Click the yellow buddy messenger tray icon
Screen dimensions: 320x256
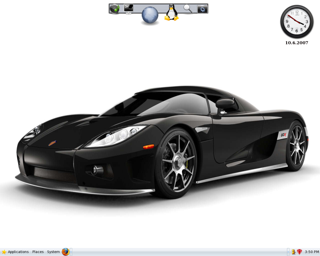pyautogui.click(x=293, y=252)
